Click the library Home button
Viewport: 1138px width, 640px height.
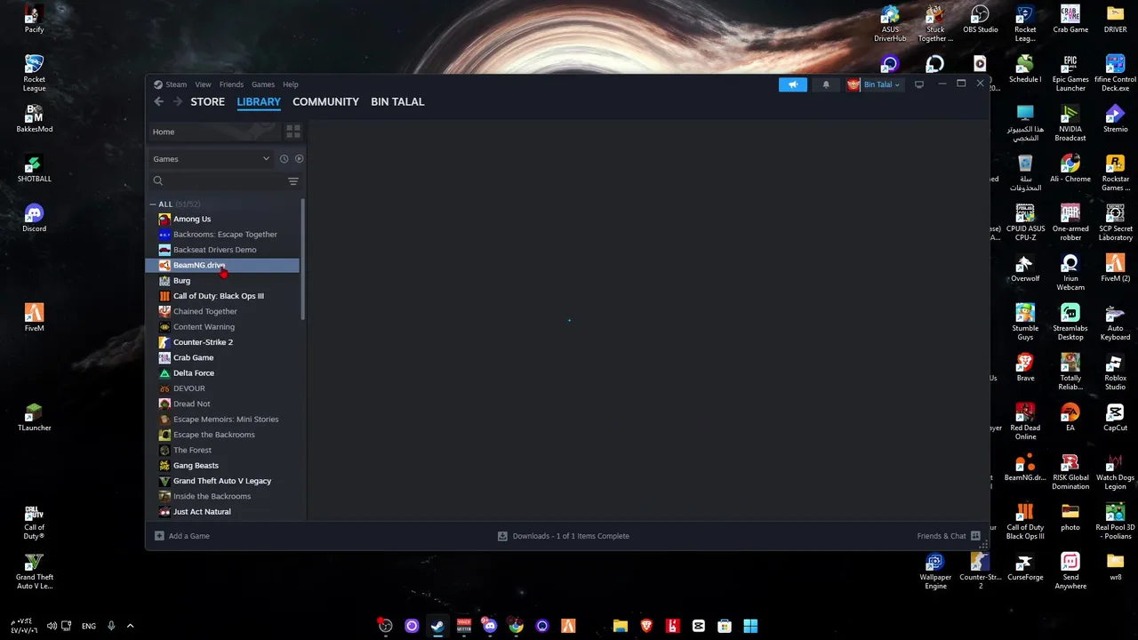click(213, 132)
